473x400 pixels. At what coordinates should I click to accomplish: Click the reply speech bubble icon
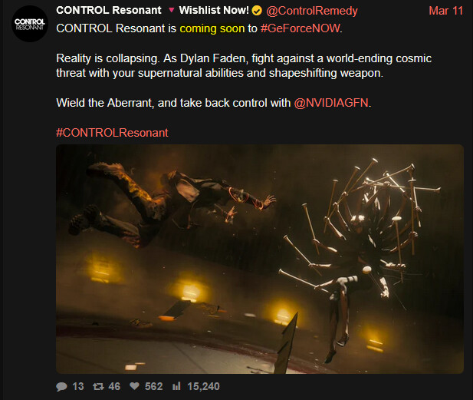click(61, 386)
